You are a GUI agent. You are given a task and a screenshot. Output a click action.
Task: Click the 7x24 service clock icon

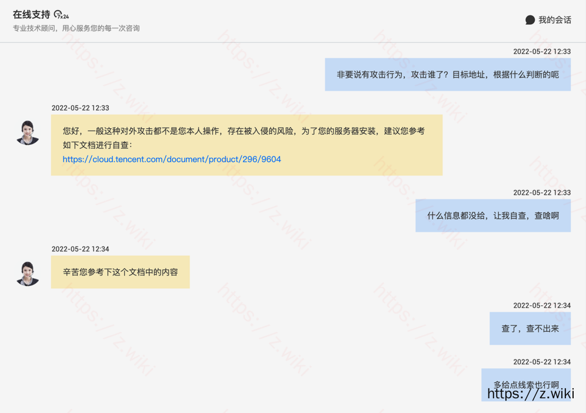point(61,15)
